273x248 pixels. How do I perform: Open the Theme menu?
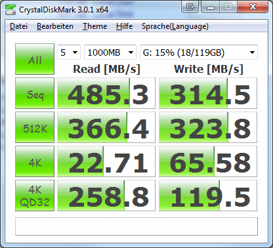tap(94, 26)
